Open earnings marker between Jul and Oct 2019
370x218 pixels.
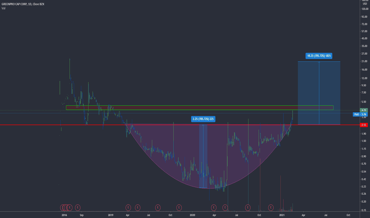click(x=158, y=208)
